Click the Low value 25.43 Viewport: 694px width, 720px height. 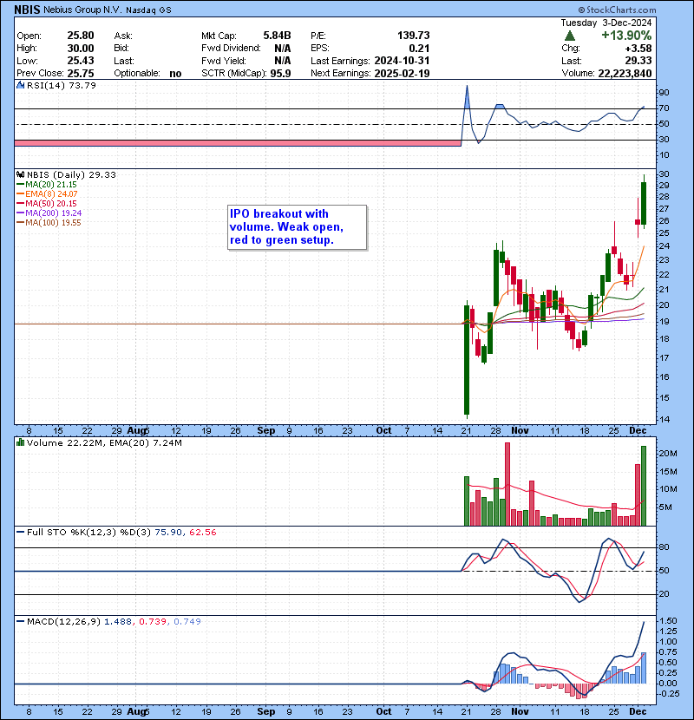tap(81, 61)
